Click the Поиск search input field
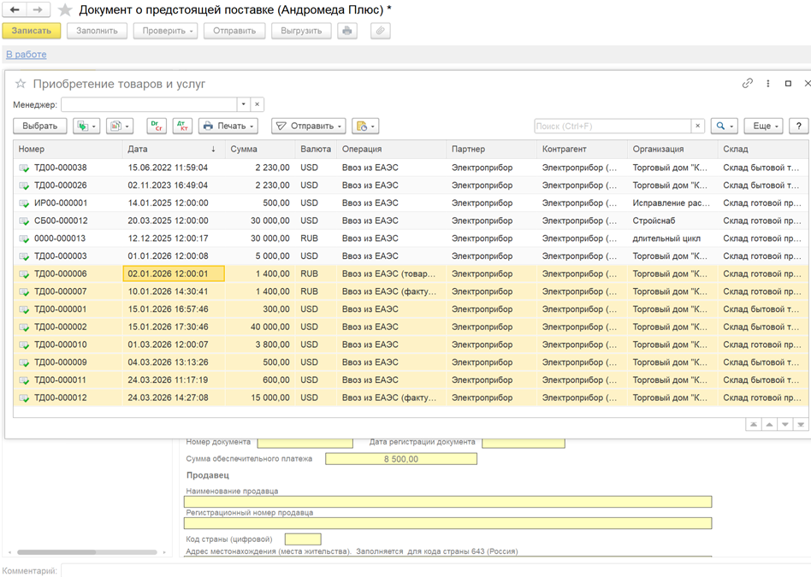Image resolution: width=811 pixels, height=577 pixels. (613, 127)
